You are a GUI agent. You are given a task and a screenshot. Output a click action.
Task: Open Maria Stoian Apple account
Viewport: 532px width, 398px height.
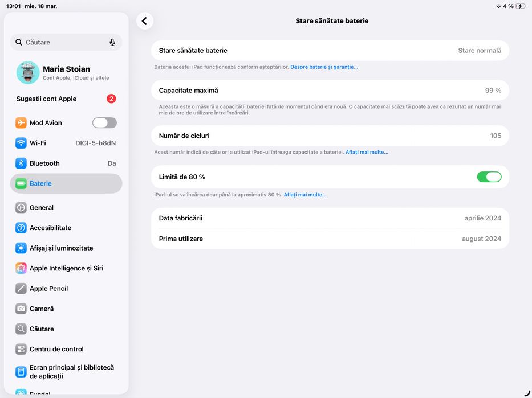pos(66,72)
